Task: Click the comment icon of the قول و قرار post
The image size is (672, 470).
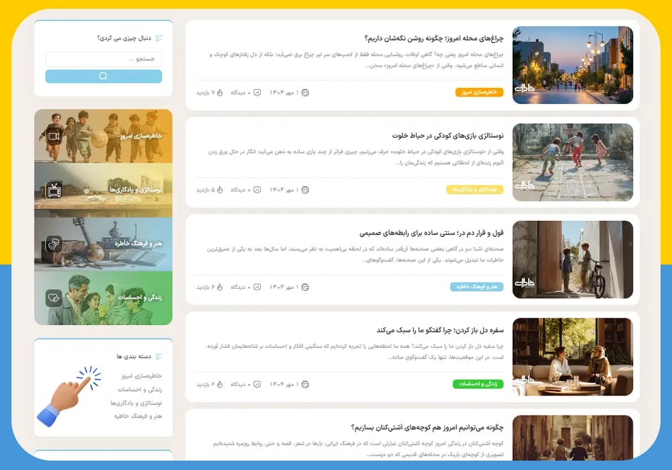Action: (x=257, y=287)
